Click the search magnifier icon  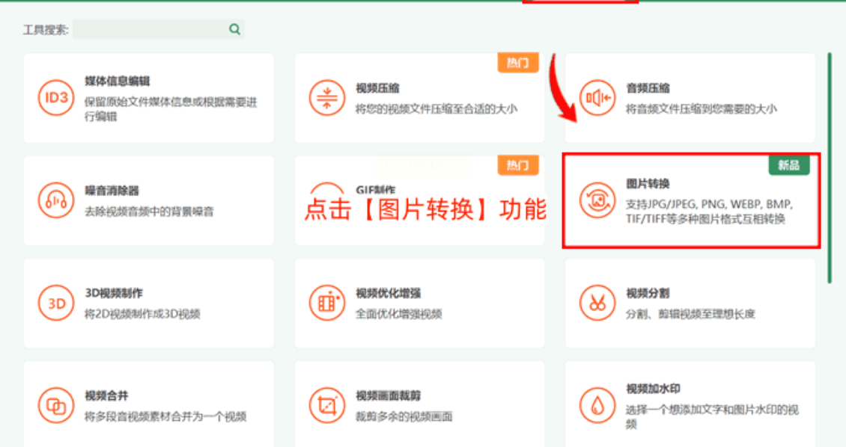coord(234,29)
